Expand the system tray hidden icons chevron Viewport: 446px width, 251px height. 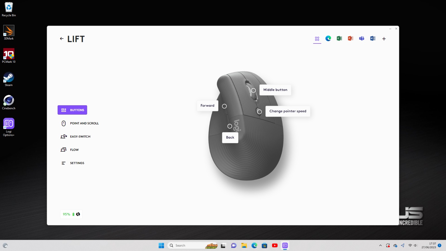pos(380,245)
